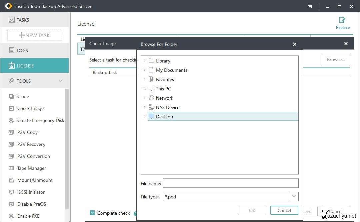The width and height of the screenshot is (360, 222).
Task: Toggle the Complete check checkbox
Action: 92,213
